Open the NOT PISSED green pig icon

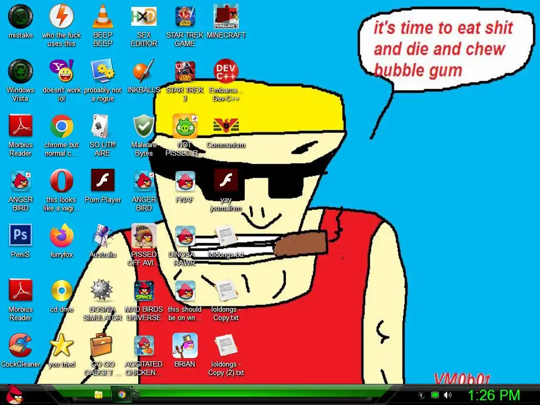pyautogui.click(x=185, y=127)
